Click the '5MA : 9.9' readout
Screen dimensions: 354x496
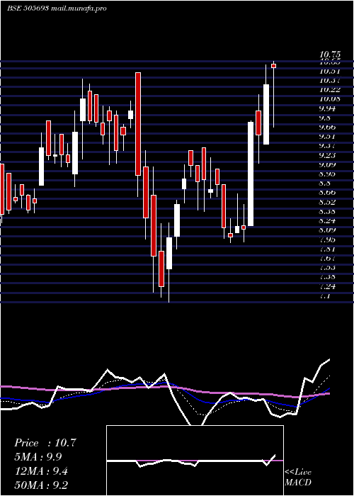click(x=38, y=457)
